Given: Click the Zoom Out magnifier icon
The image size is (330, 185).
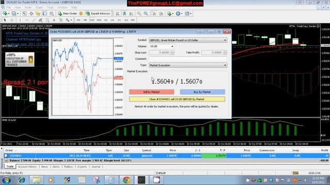Looking at the screenshot, I should point(146,14).
